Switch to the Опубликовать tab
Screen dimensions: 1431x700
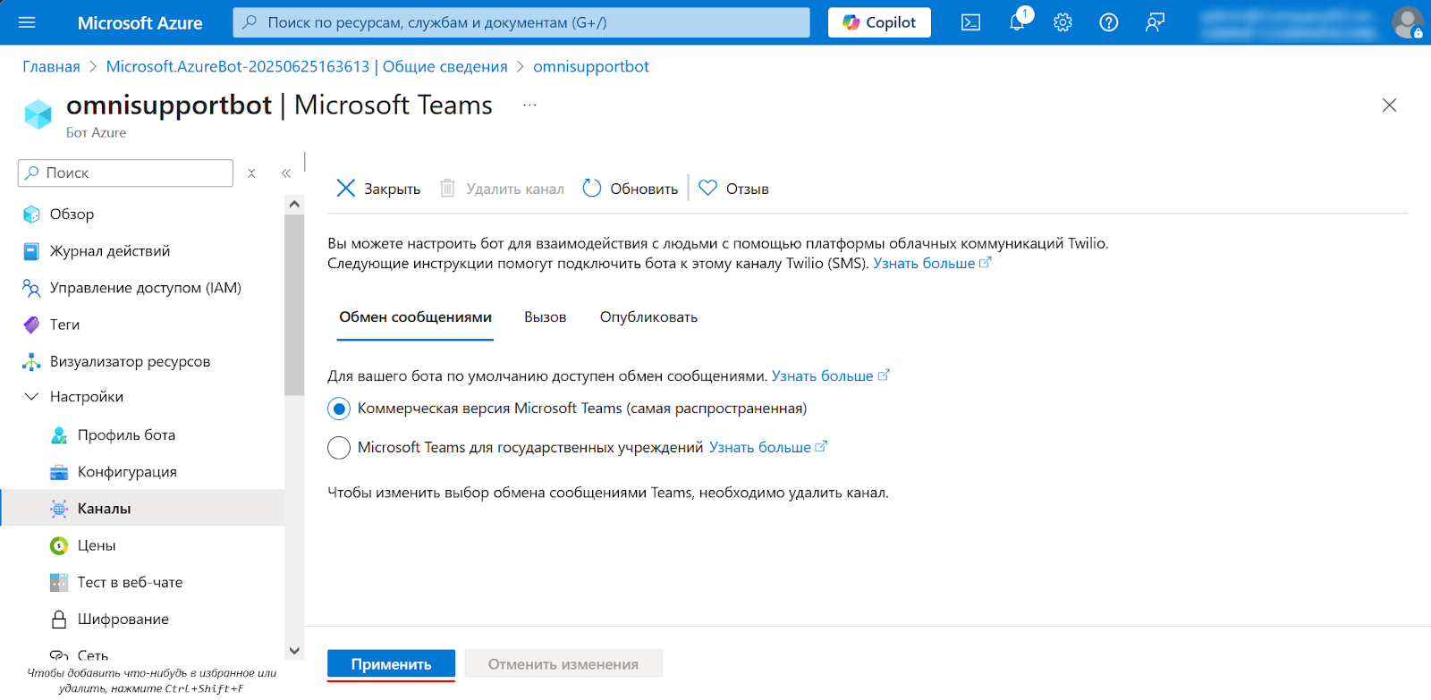[648, 317]
